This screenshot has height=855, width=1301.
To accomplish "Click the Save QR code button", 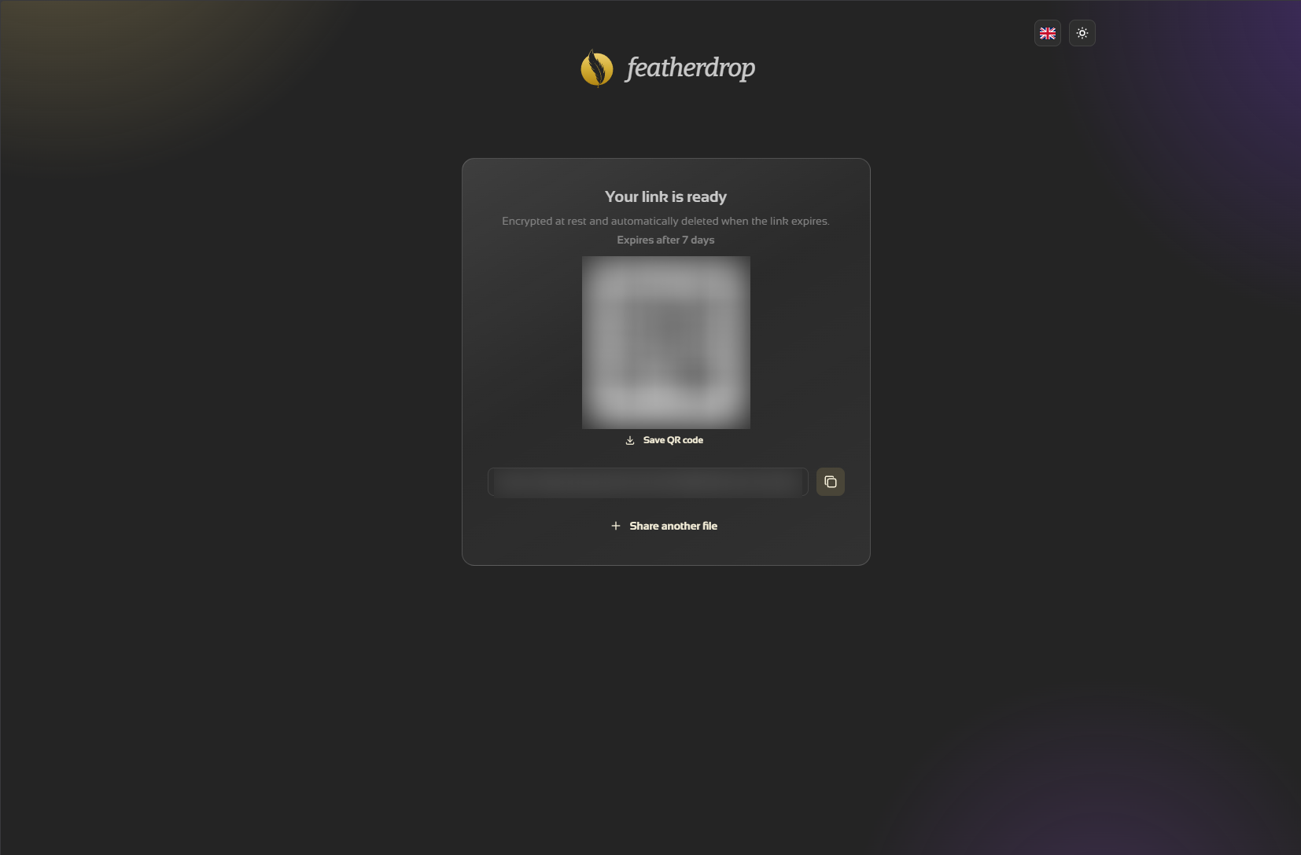I will tap(665, 440).
